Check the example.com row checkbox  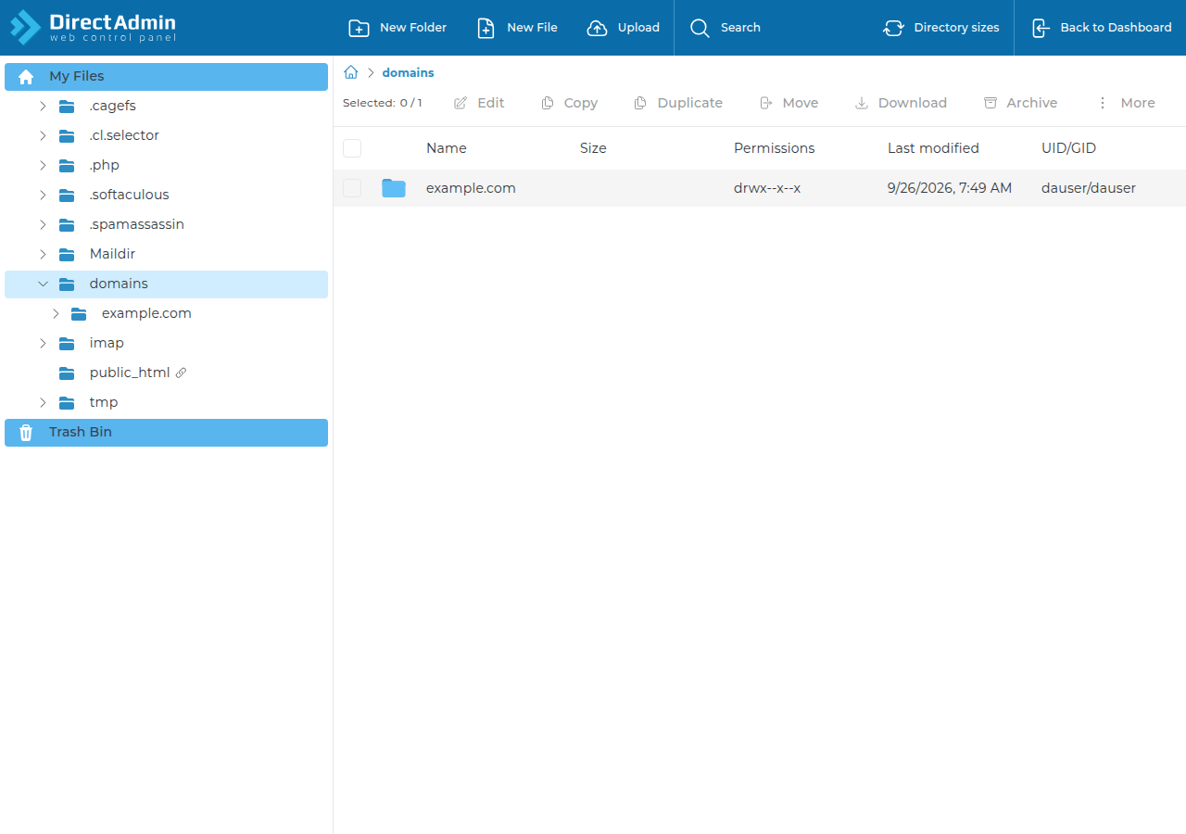(352, 188)
